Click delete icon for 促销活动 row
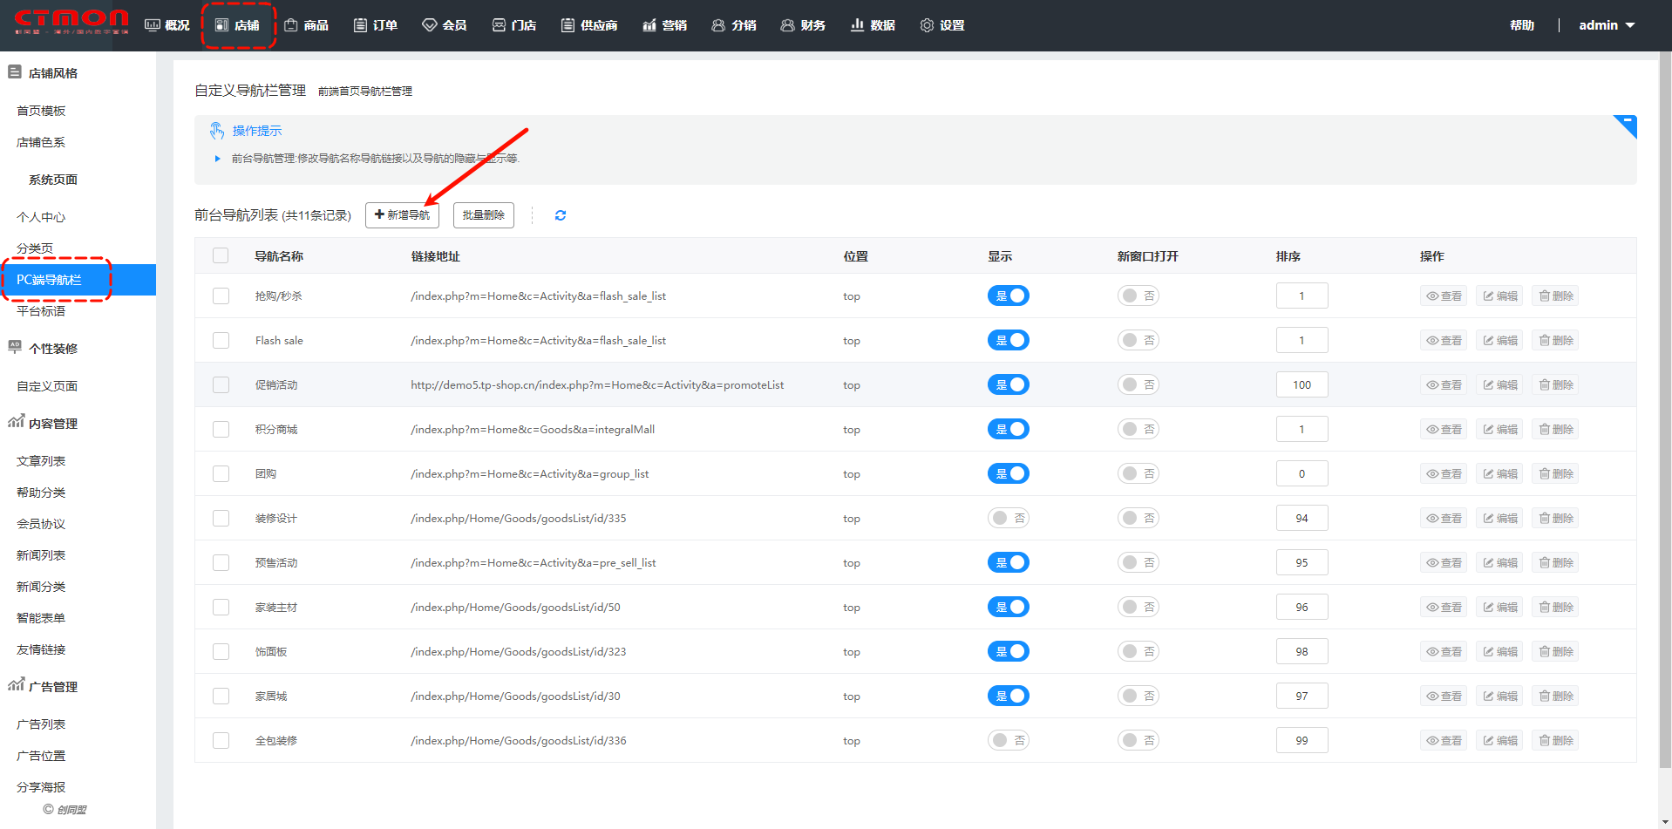Image resolution: width=1672 pixels, height=829 pixels. (x=1555, y=385)
